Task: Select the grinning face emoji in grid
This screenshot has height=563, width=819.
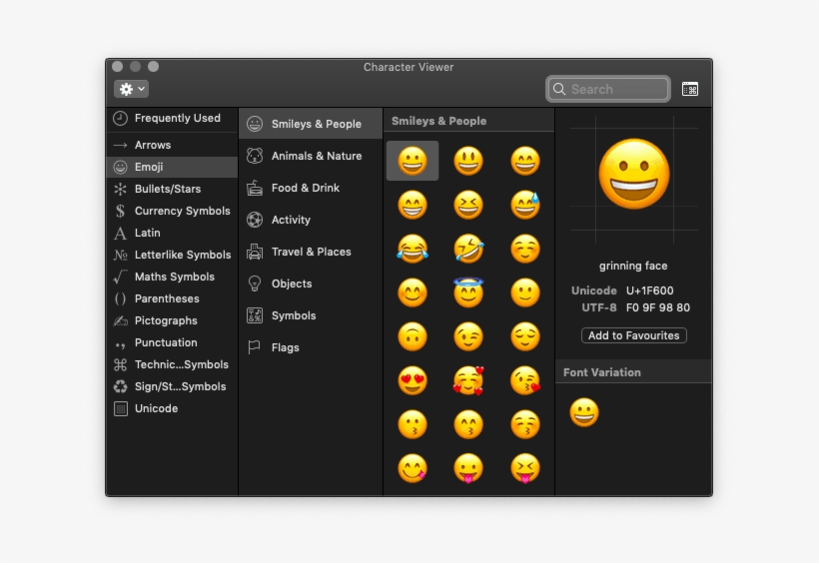Action: click(412, 161)
